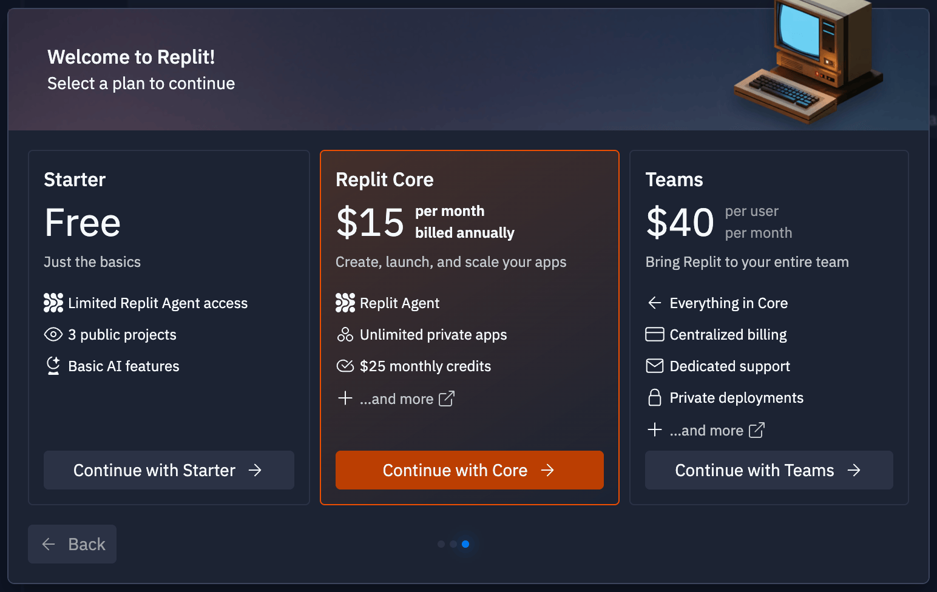Click the Dedicated support envelope icon
Image resolution: width=937 pixels, height=592 pixels.
point(655,366)
